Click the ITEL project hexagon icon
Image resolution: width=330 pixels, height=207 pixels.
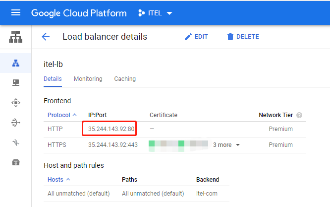[141, 13]
